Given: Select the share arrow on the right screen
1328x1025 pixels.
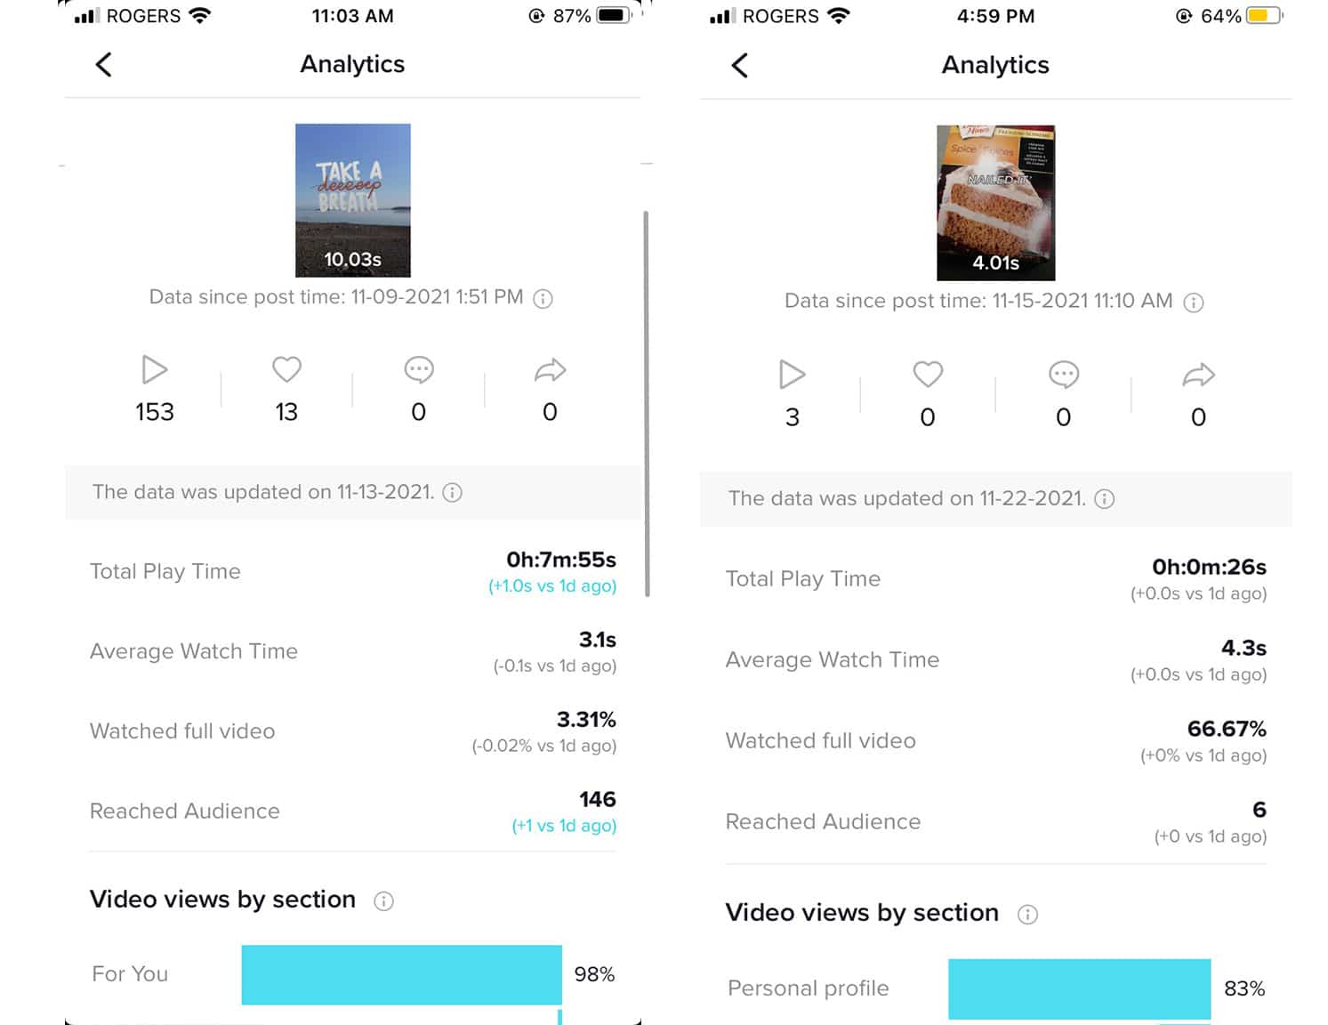Looking at the screenshot, I should click(x=1197, y=374).
